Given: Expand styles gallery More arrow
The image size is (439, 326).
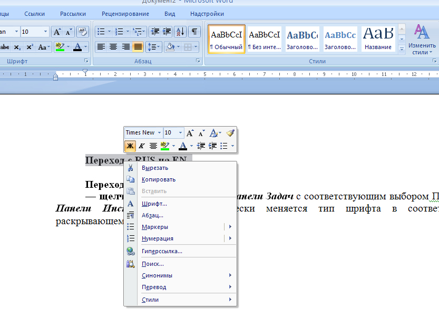Looking at the screenshot, I should click(x=402, y=50).
